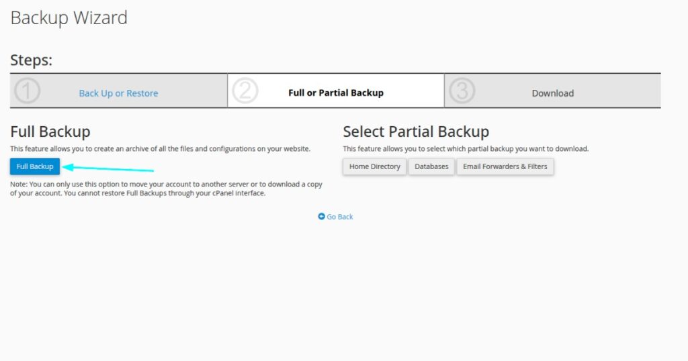The width and height of the screenshot is (688, 361).
Task: Click the Steps: heading
Action: (32, 60)
